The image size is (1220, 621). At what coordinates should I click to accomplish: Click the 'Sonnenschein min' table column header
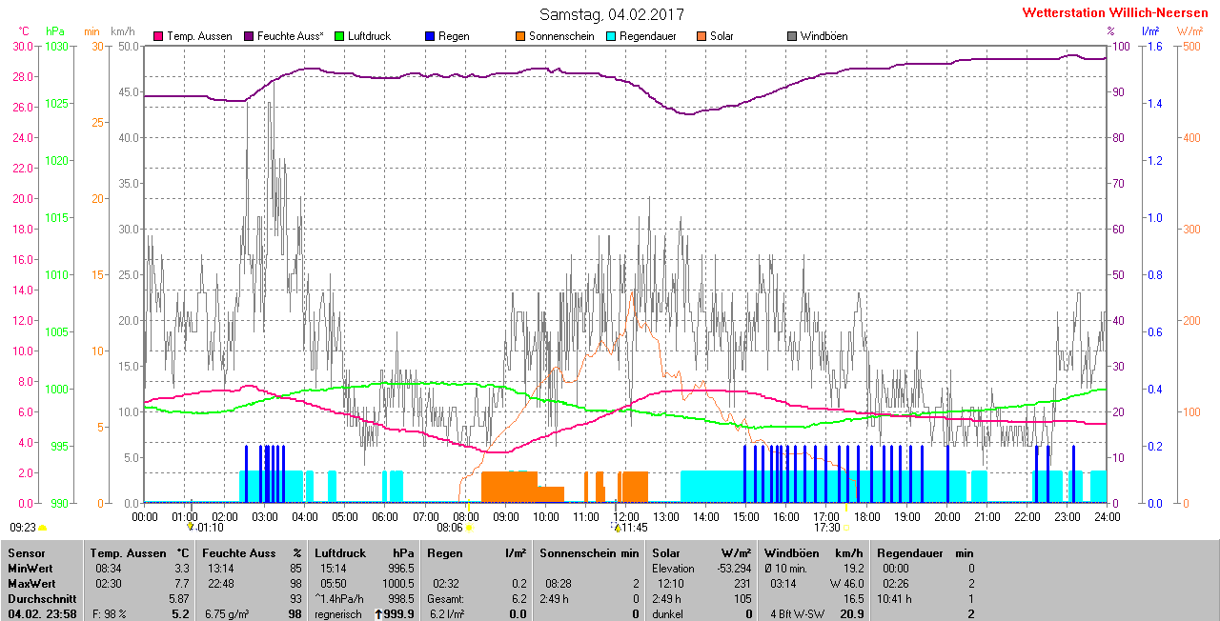(x=589, y=552)
